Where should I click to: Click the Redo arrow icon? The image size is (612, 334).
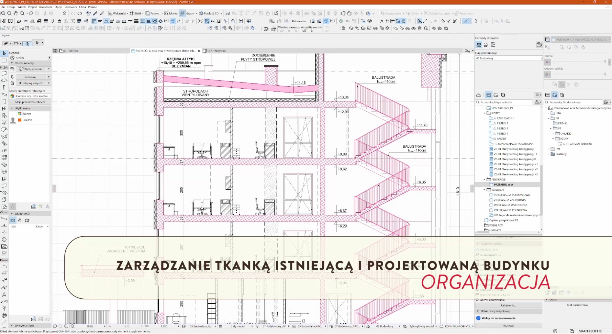click(80, 13)
